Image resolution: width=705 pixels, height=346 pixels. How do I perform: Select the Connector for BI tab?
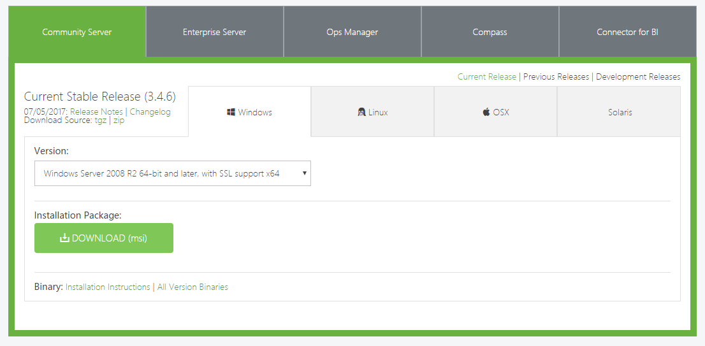627,32
